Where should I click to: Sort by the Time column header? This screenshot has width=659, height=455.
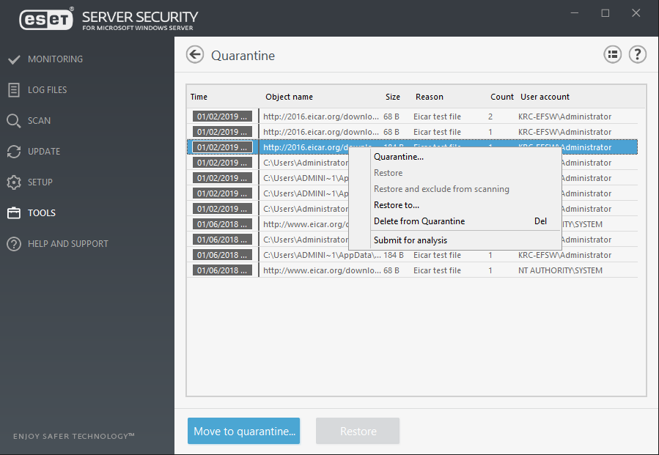(199, 97)
